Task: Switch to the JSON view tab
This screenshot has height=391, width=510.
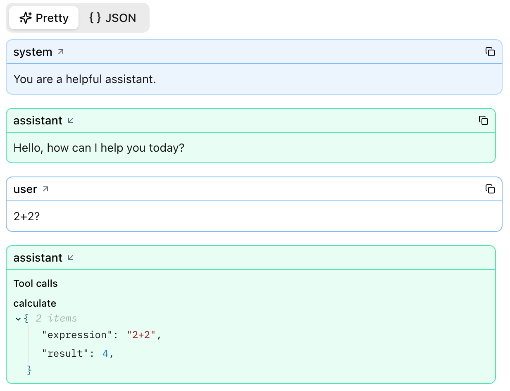Action: [112, 18]
